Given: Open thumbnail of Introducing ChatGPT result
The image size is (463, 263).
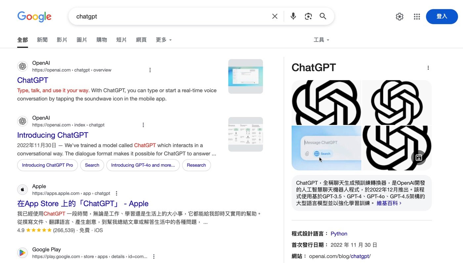Looking at the screenshot, I should (246, 134).
